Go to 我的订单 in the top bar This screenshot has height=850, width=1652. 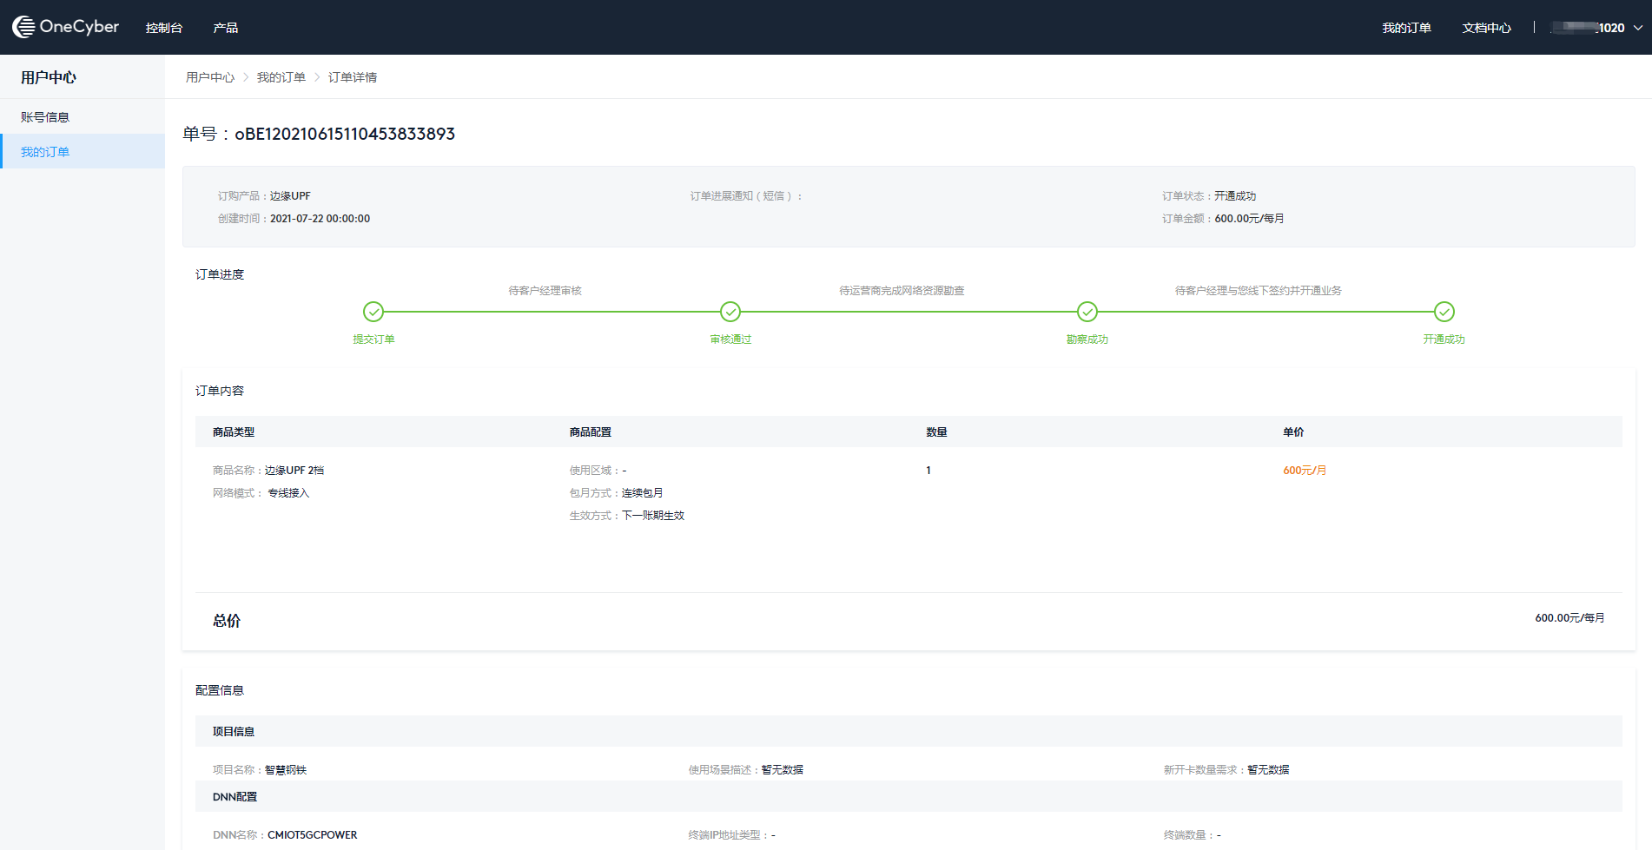[1406, 28]
